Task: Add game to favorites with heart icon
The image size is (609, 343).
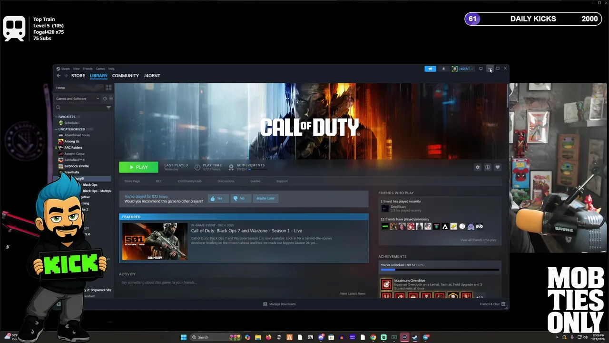Action: coord(498,167)
